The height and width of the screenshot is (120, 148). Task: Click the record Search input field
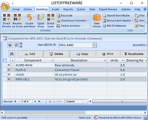[74, 102]
